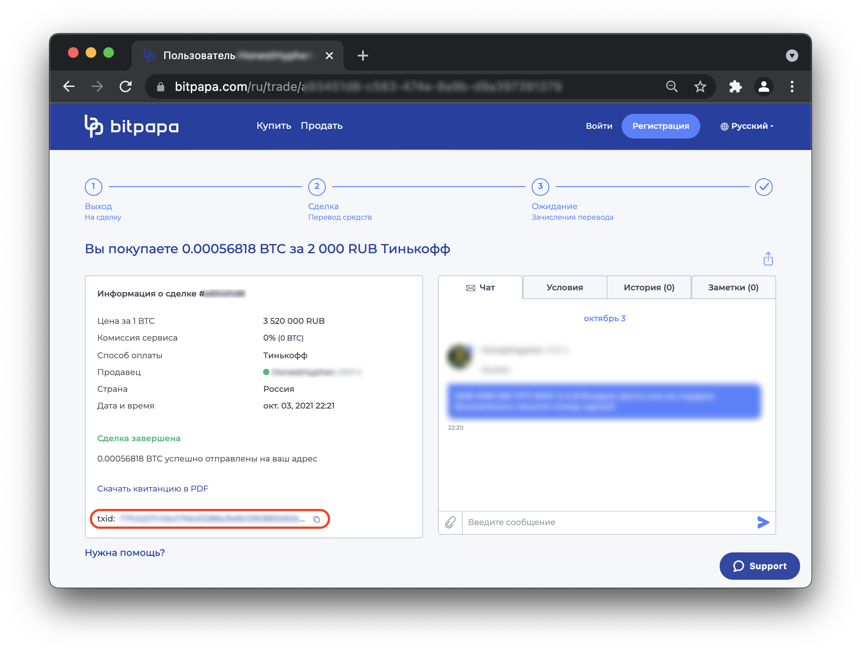Screen dimensions: 861x653
Task: Open the История (0) tab
Action: pos(649,288)
